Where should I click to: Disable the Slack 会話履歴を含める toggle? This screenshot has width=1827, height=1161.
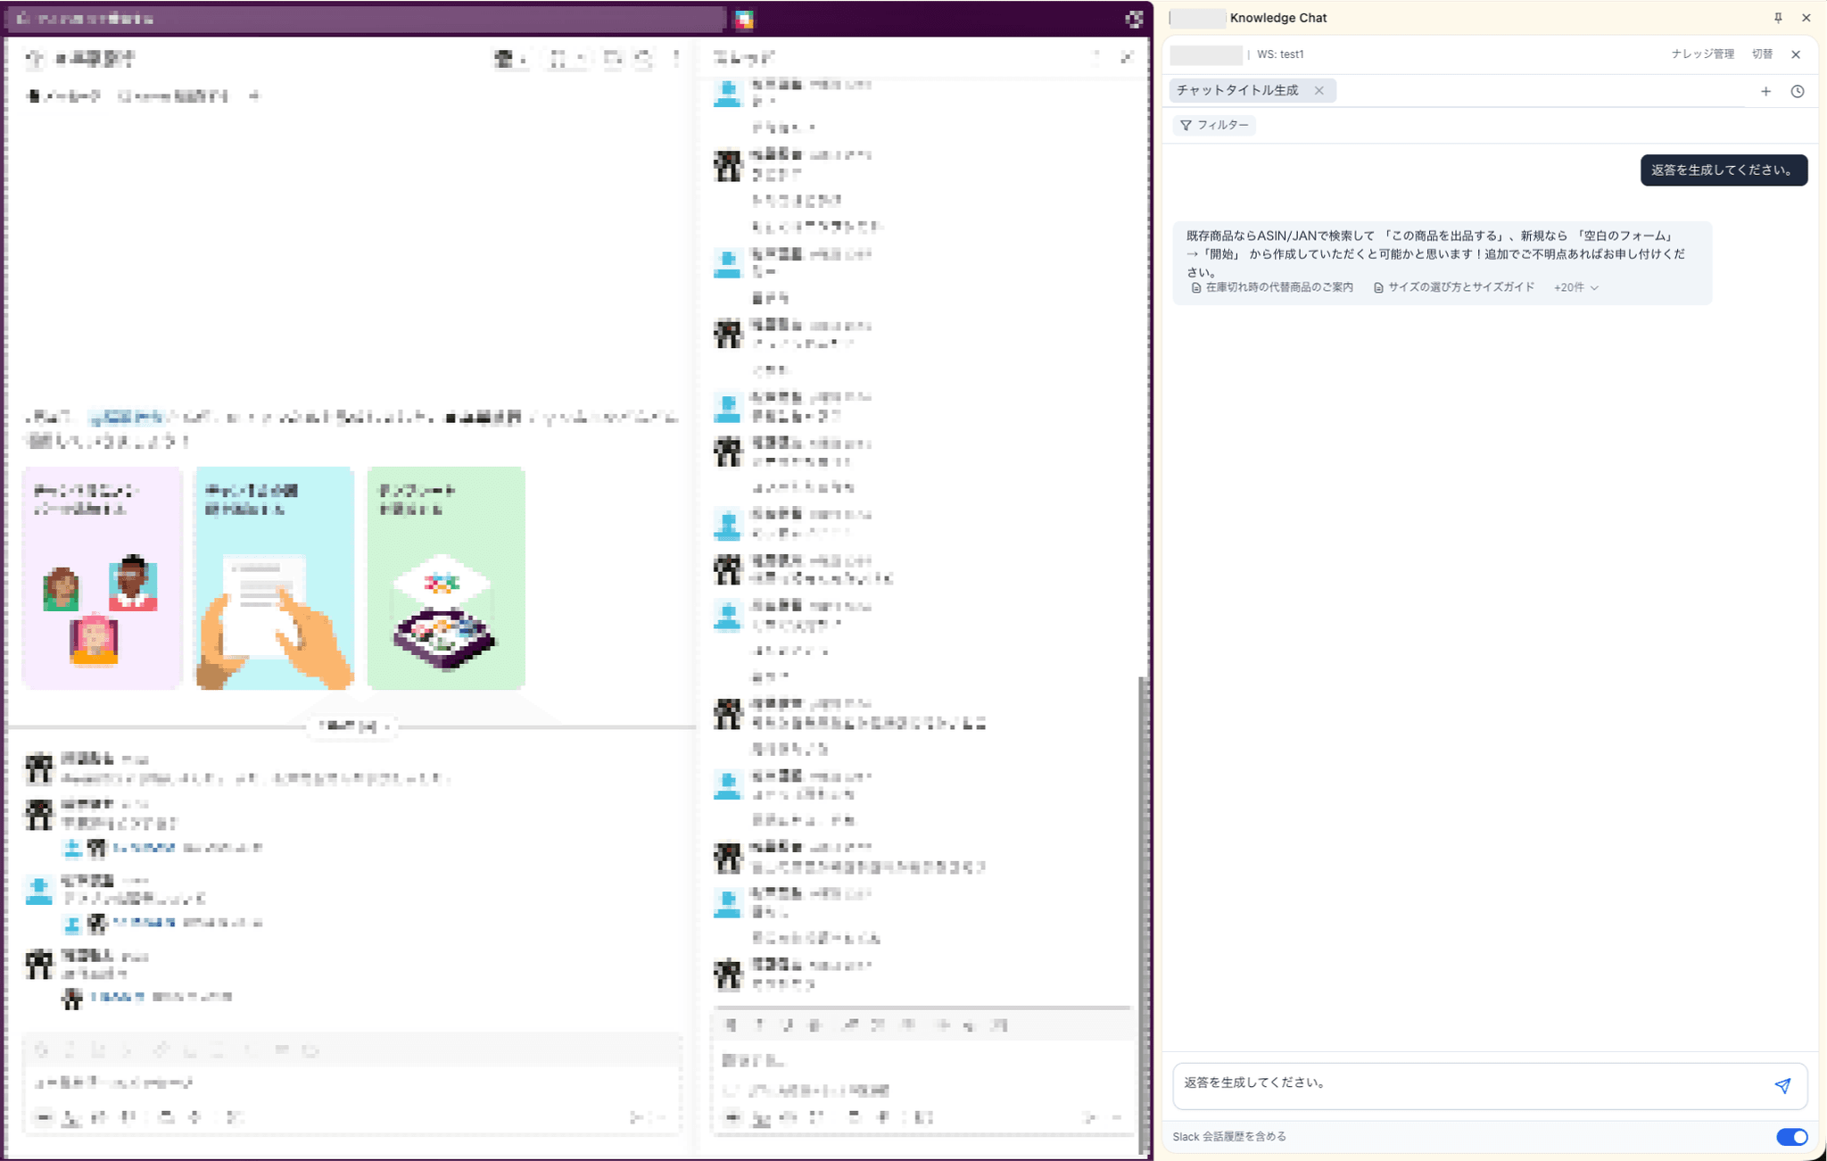[1792, 1137]
